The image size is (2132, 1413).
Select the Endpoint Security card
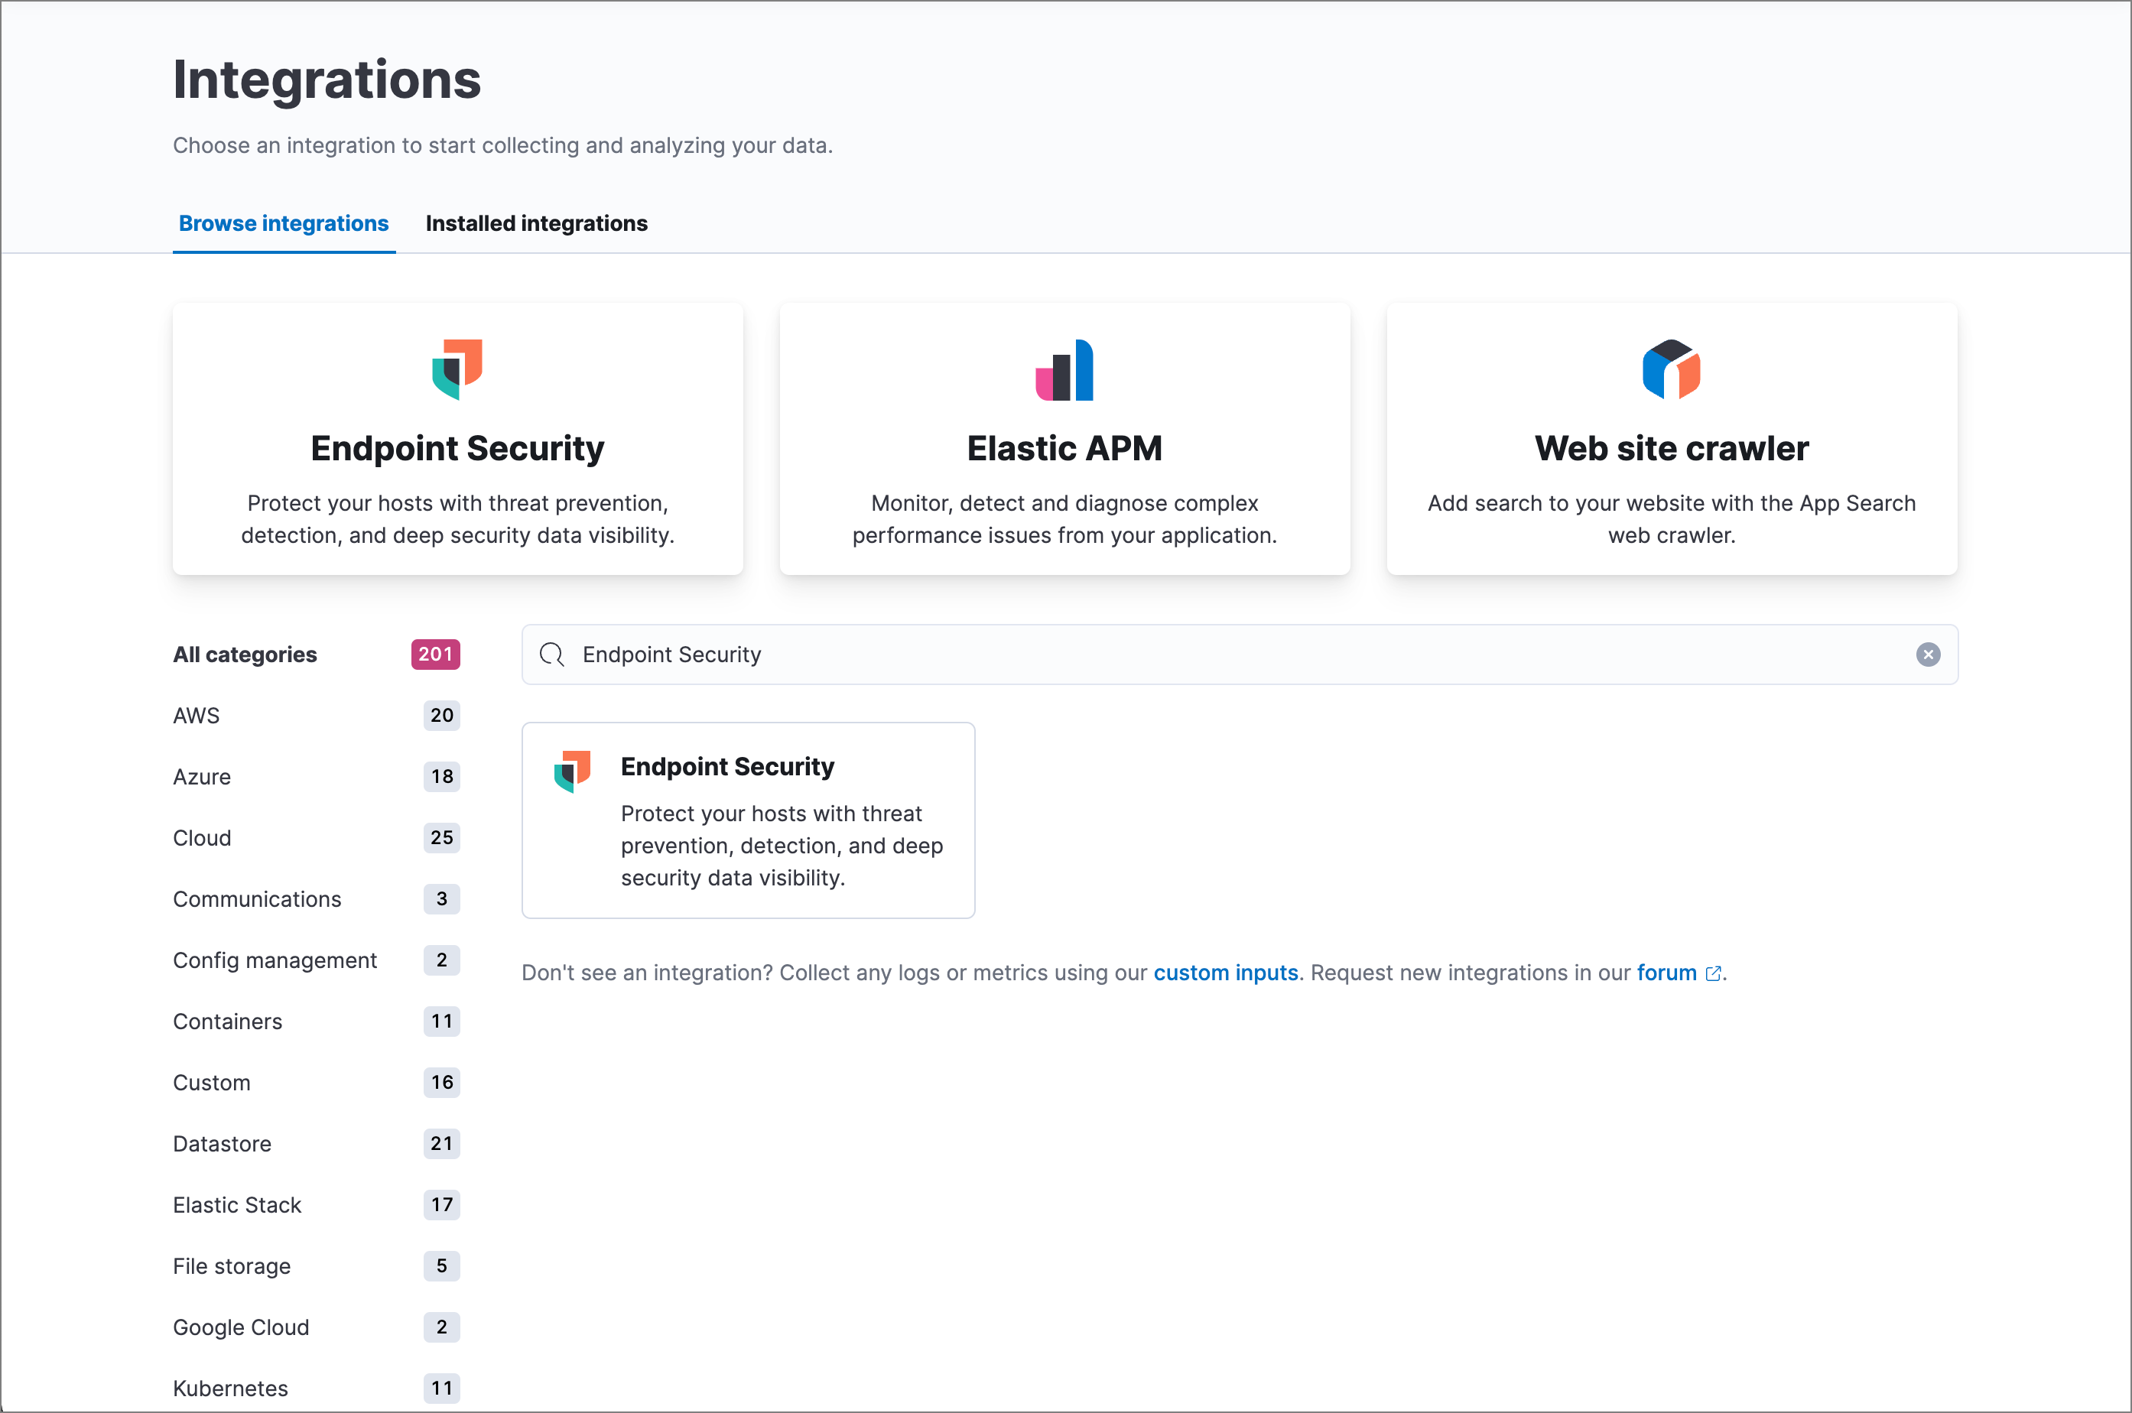click(x=748, y=821)
